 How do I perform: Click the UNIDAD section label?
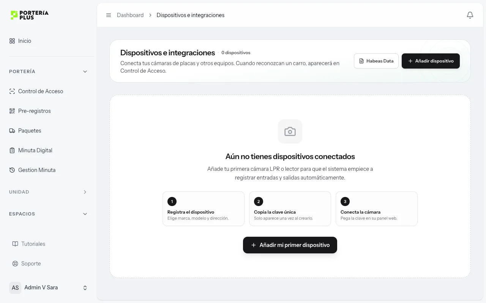19,192
